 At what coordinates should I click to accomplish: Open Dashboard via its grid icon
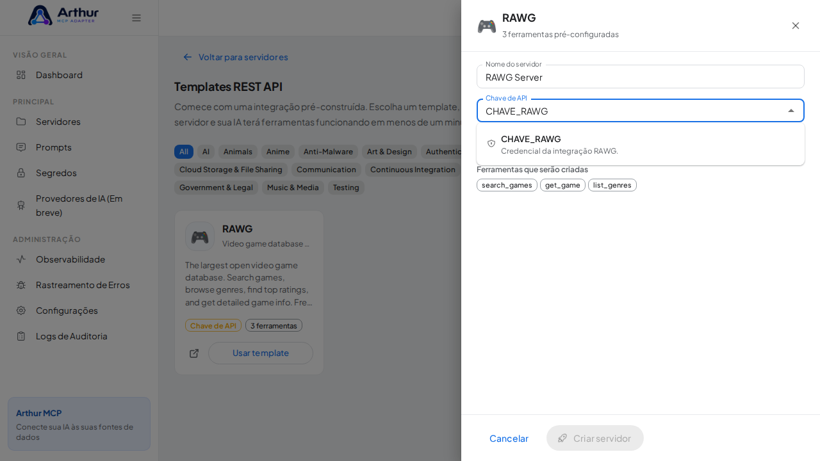point(21,75)
